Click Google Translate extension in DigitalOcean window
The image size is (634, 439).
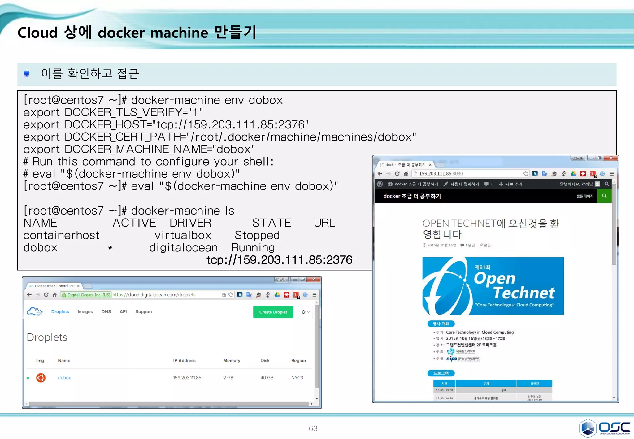tap(249, 295)
